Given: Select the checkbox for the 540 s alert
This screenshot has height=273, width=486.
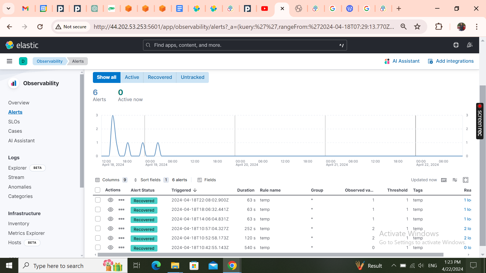Looking at the screenshot, I should click(98, 247).
